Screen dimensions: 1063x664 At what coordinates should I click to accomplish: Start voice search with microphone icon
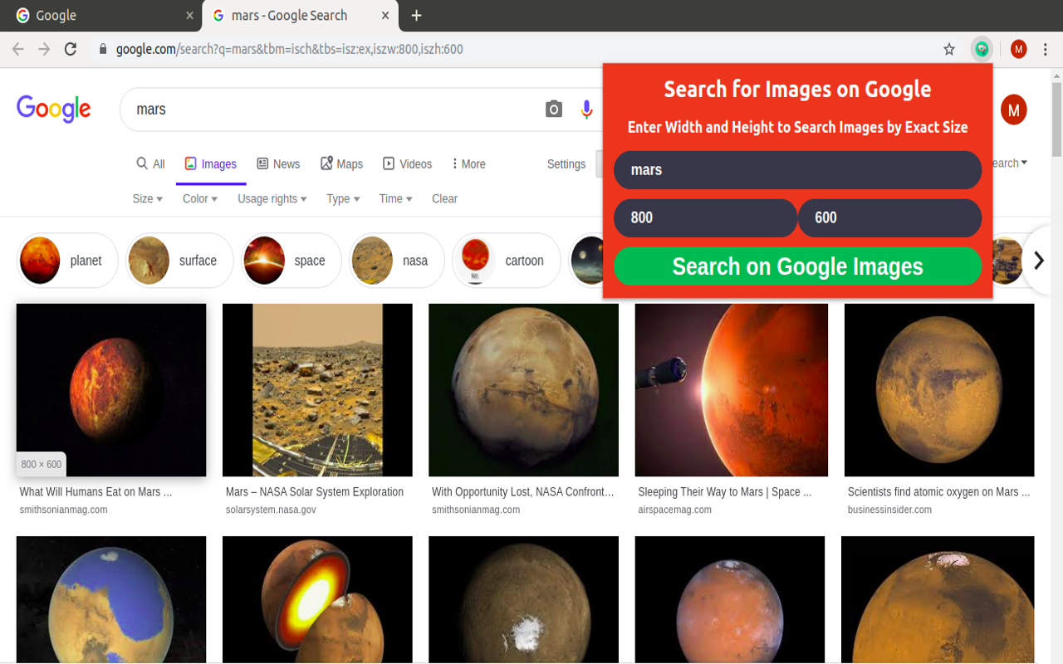pyautogui.click(x=587, y=109)
